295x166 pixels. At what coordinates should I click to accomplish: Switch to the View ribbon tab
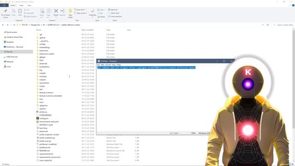pyautogui.click(x=29, y=6)
